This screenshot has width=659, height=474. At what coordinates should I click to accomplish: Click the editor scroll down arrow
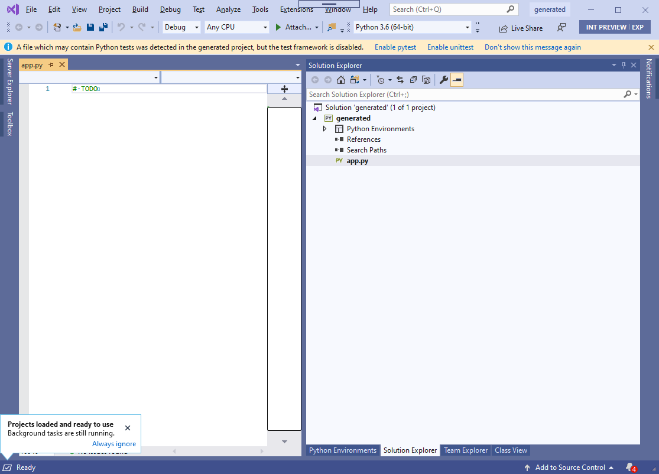pos(284,441)
